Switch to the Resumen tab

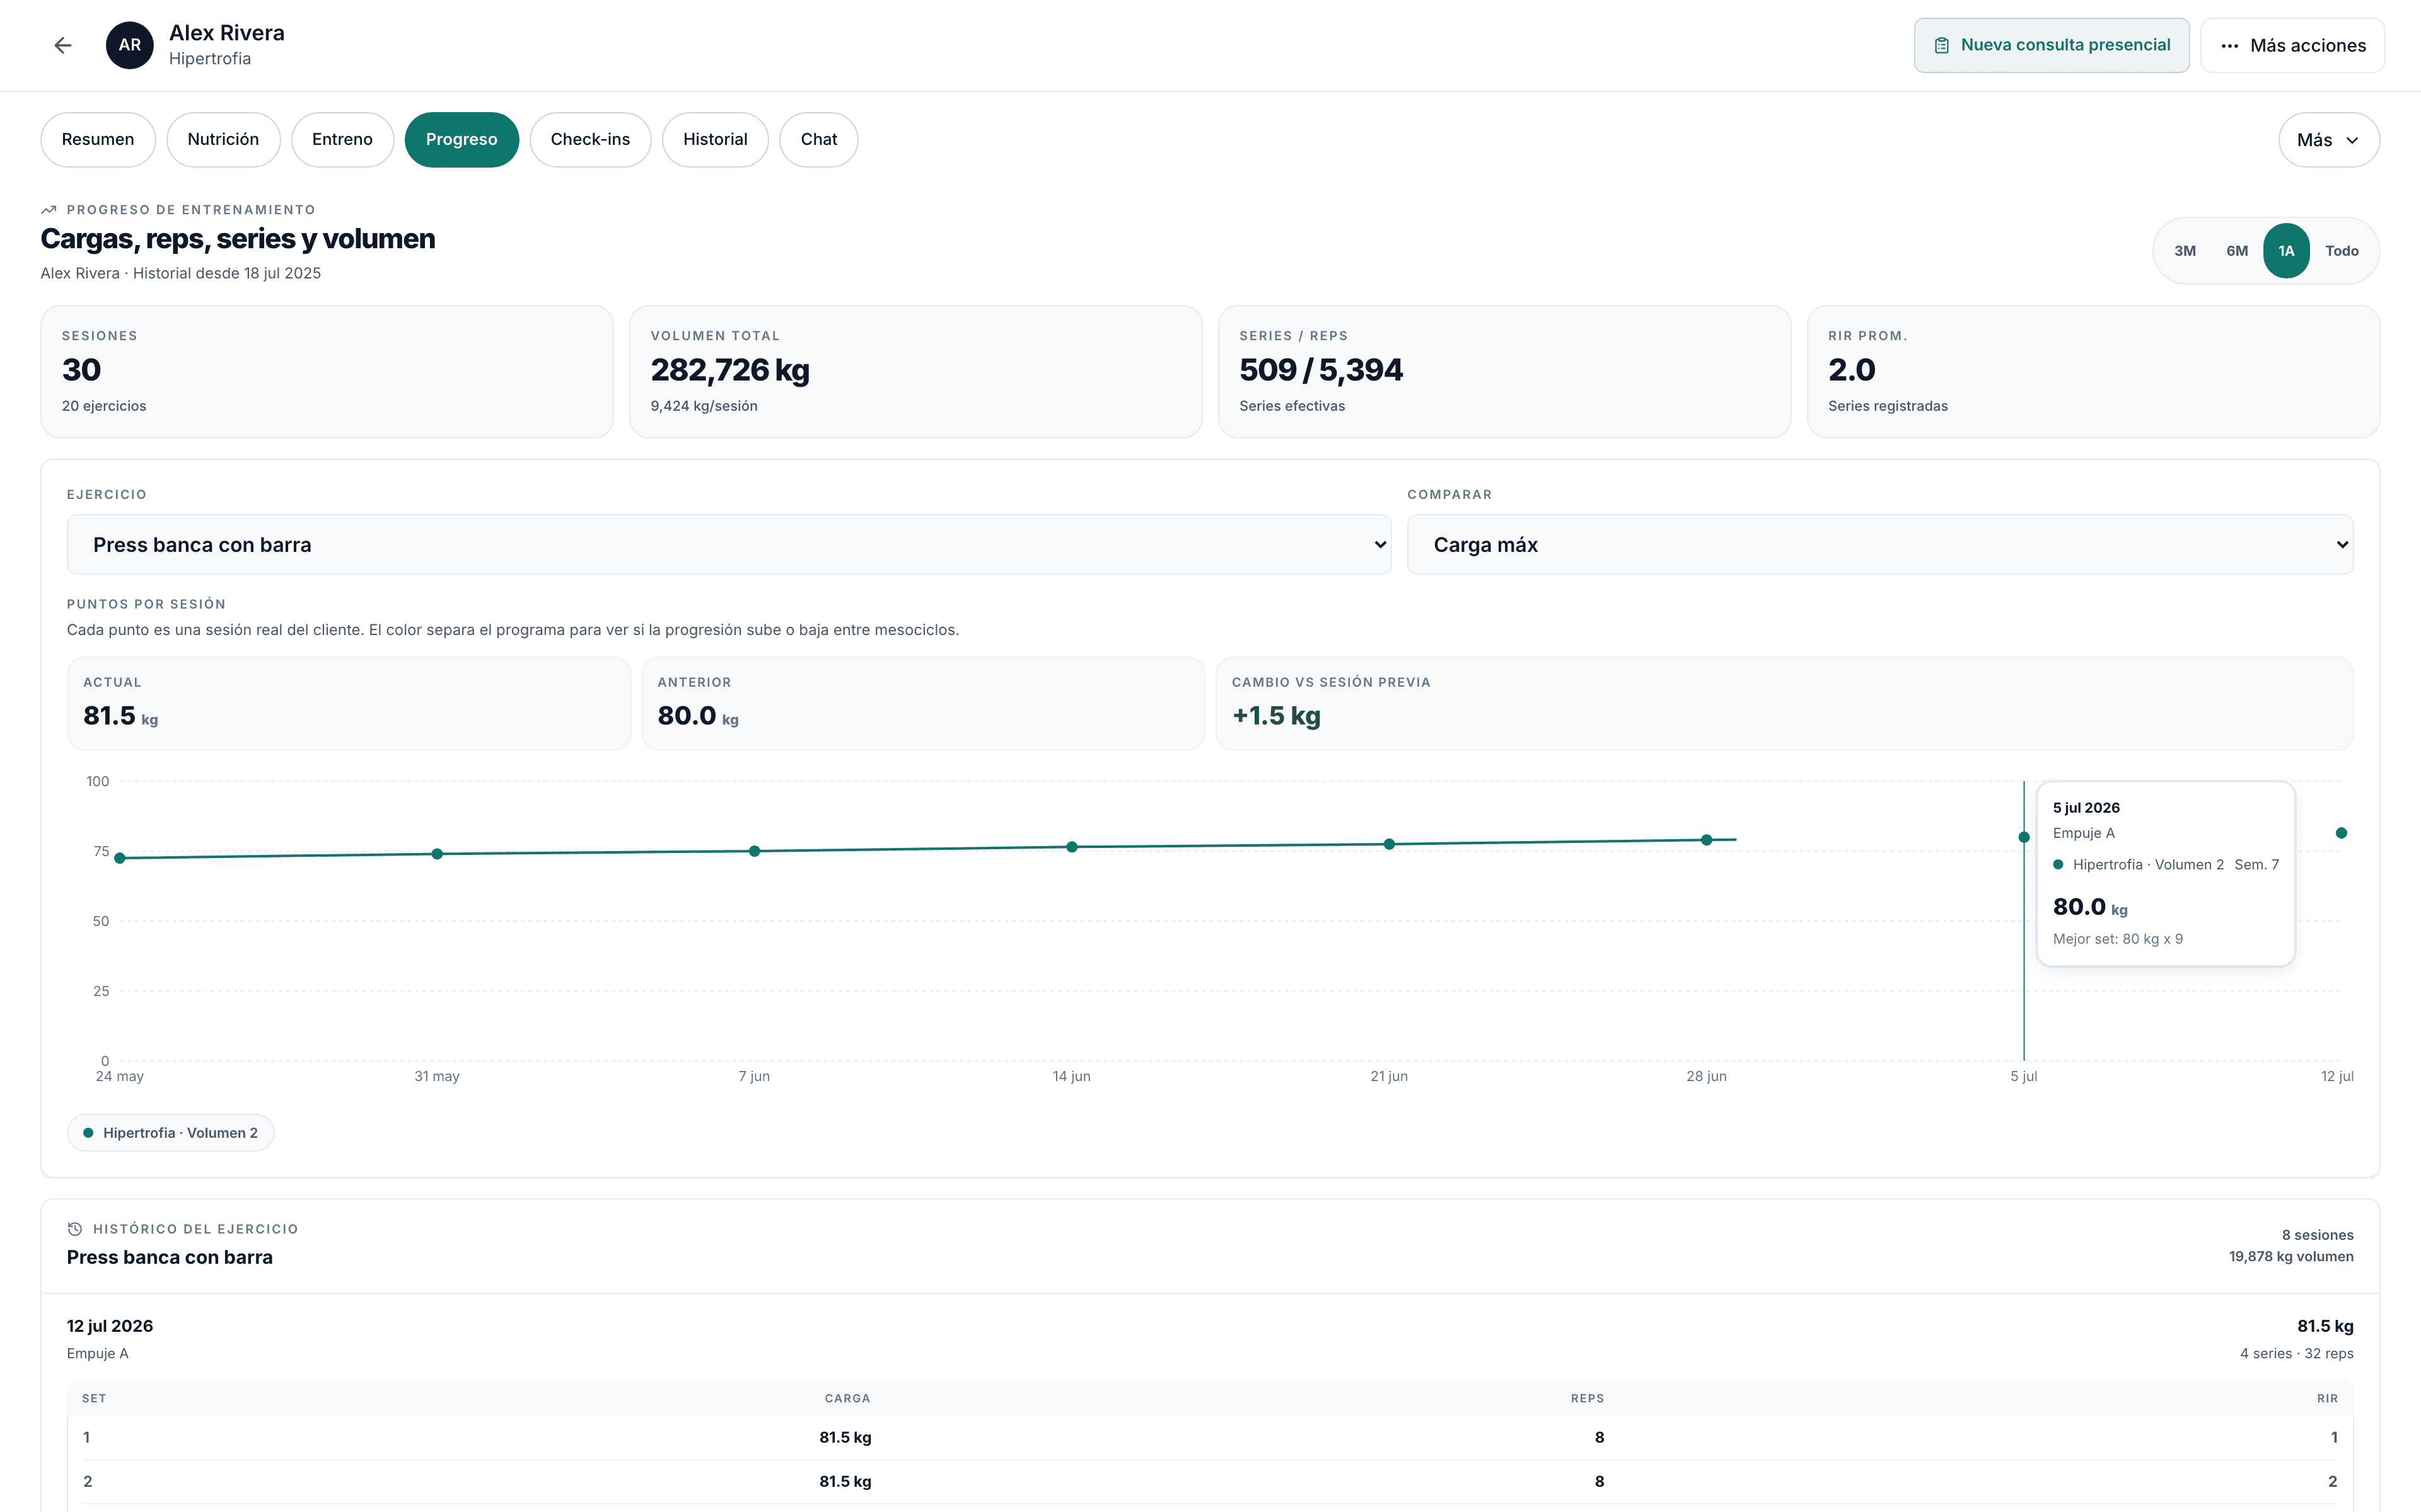pyautogui.click(x=98, y=140)
